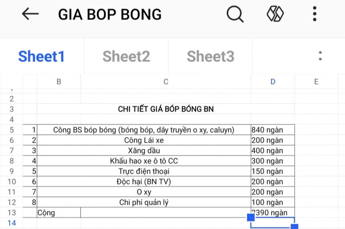Switch to the Sheet2 tab

126,56
